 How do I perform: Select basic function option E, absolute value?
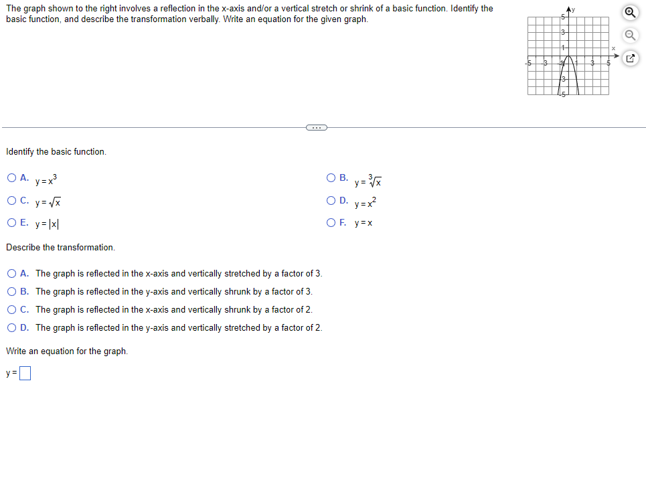(x=11, y=223)
